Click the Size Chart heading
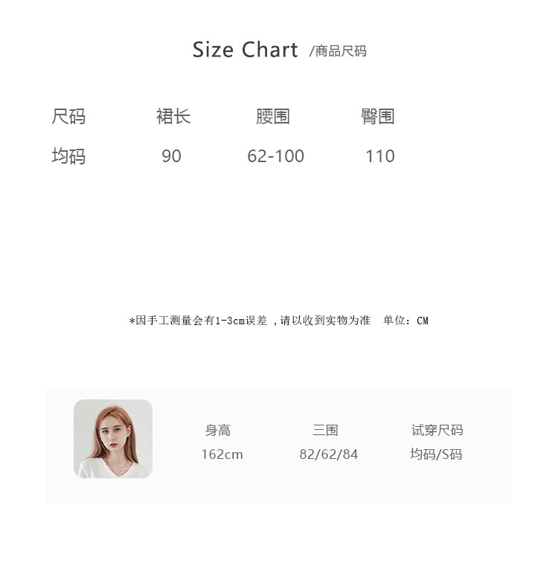 click(x=245, y=49)
